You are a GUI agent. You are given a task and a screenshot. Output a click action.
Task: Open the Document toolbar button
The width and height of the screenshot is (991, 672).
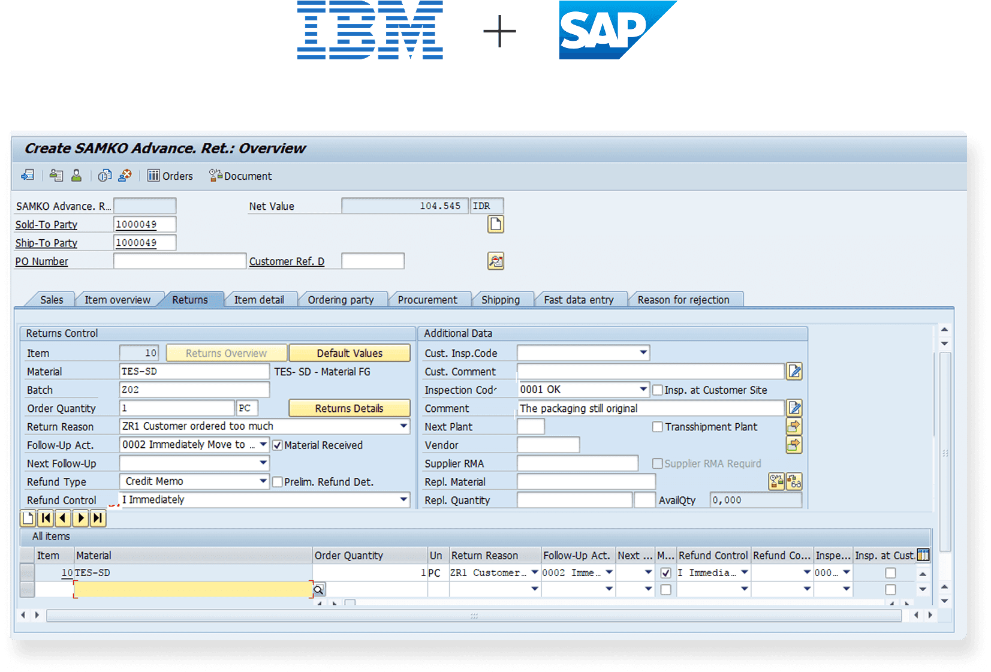point(240,176)
